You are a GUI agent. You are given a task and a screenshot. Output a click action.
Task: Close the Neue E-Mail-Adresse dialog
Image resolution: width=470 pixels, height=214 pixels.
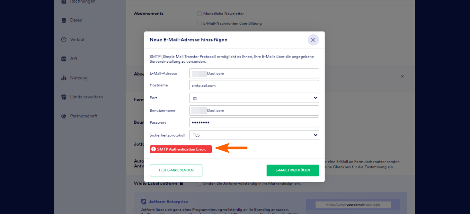313,40
